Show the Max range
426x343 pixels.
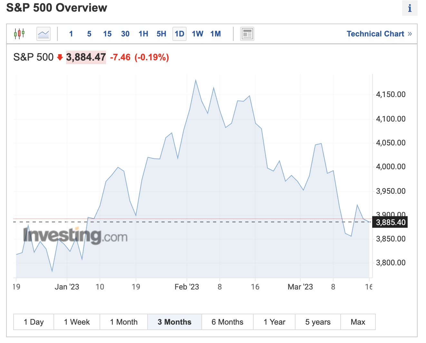point(358,322)
